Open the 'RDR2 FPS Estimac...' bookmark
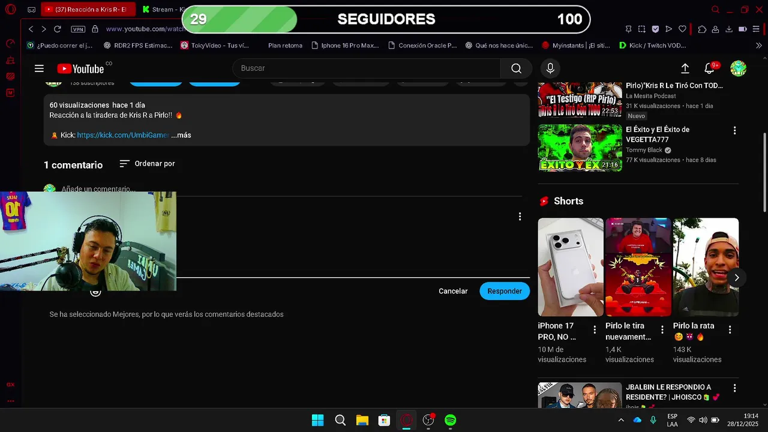 coord(138,45)
